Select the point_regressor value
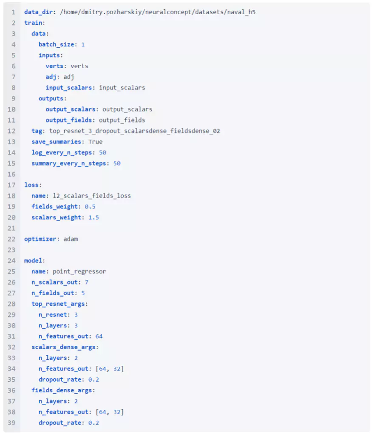The image size is (374, 437). 79,271
